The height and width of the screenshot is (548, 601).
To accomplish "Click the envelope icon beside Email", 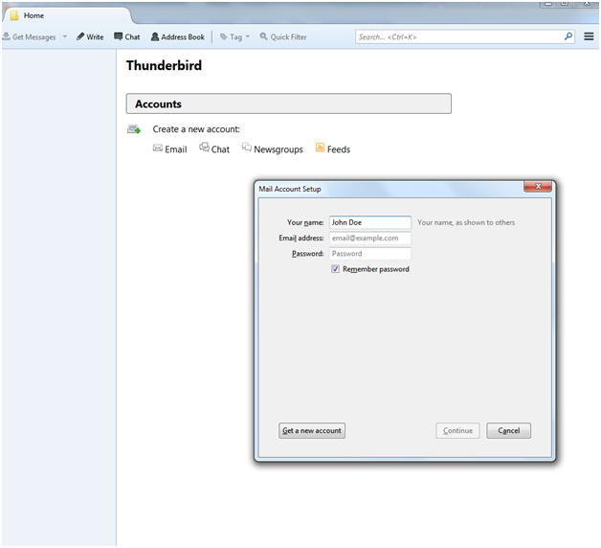I will pos(158,148).
